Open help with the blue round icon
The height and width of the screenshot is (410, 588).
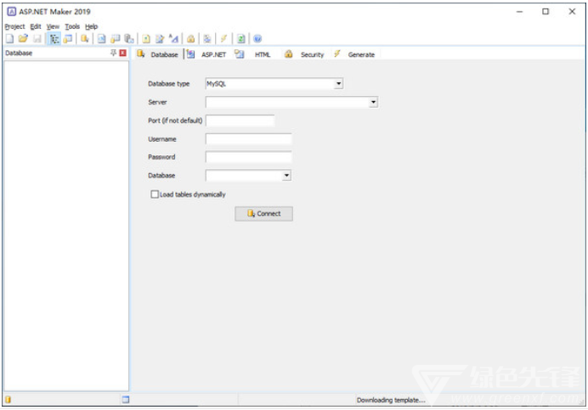(257, 38)
